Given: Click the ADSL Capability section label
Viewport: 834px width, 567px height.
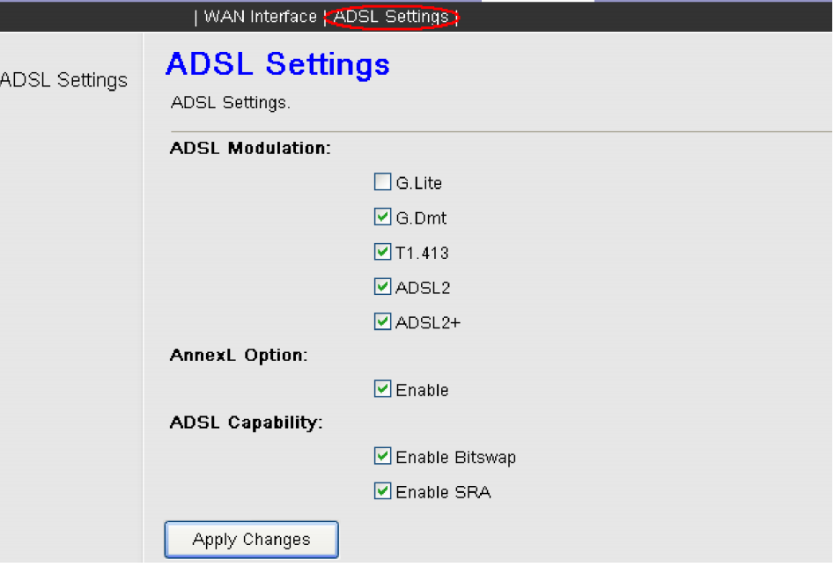Looking at the screenshot, I should 246,423.
